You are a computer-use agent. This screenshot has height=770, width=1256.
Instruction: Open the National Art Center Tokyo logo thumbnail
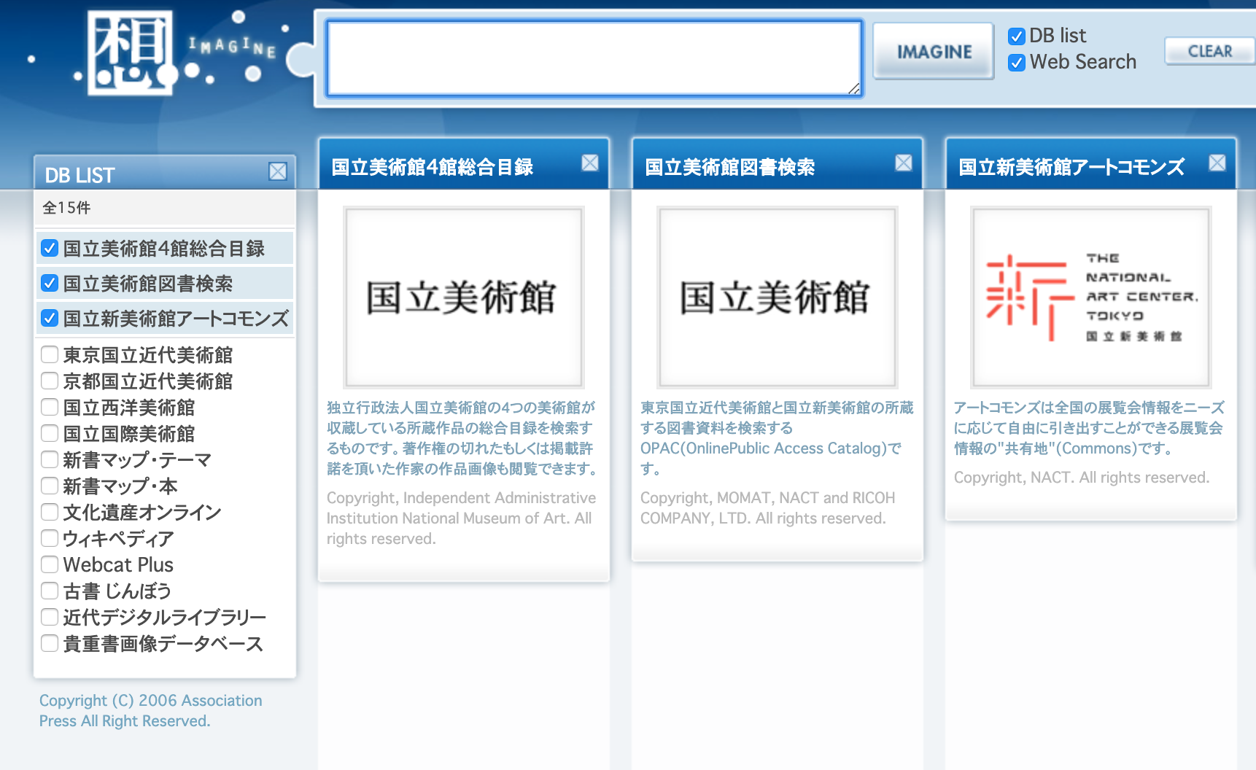[1091, 297]
